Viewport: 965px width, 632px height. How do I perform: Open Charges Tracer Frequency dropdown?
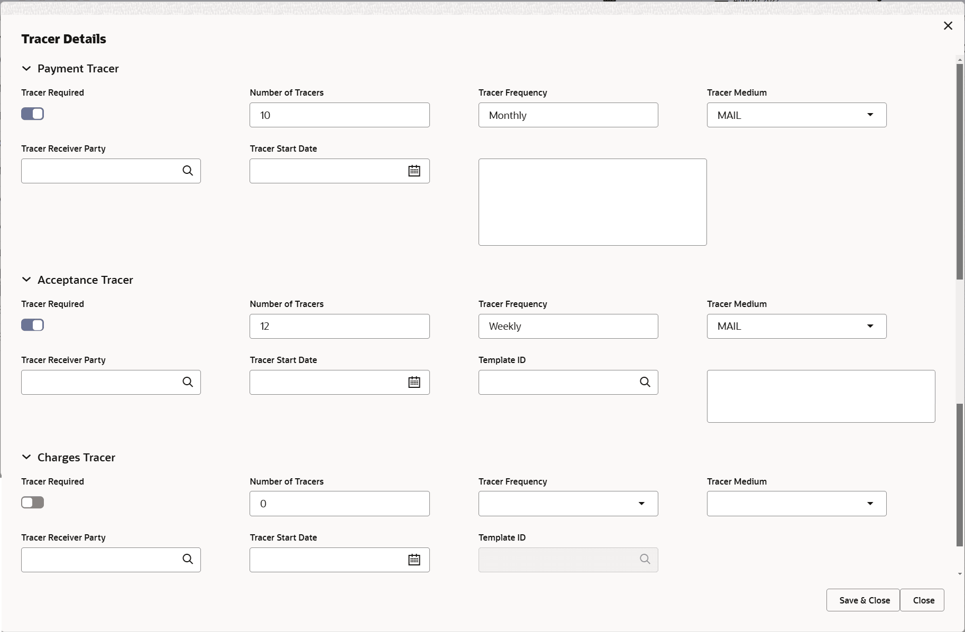(x=568, y=504)
